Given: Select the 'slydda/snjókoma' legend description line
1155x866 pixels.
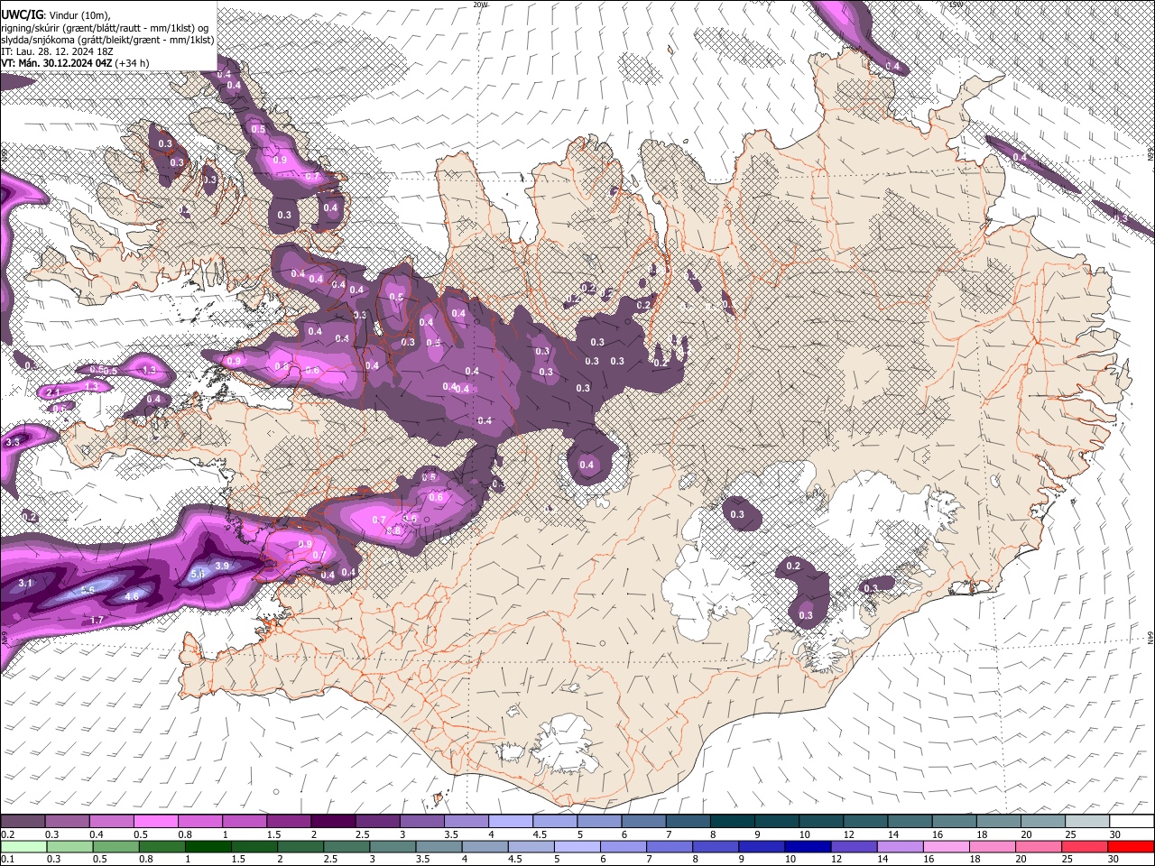Looking at the screenshot, I should tap(108, 40).
